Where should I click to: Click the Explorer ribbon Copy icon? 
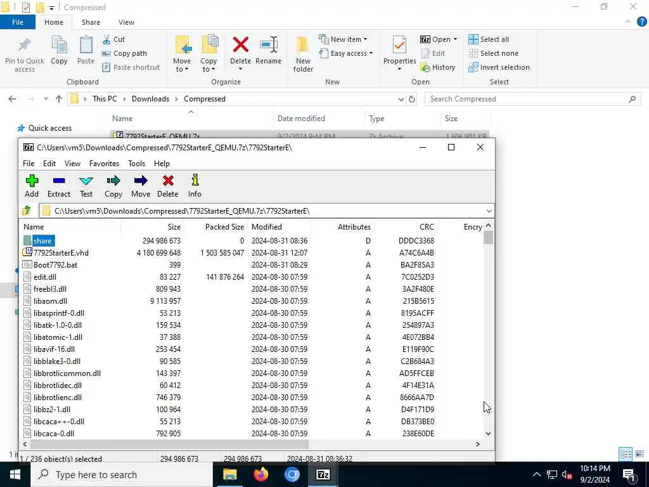click(x=59, y=51)
